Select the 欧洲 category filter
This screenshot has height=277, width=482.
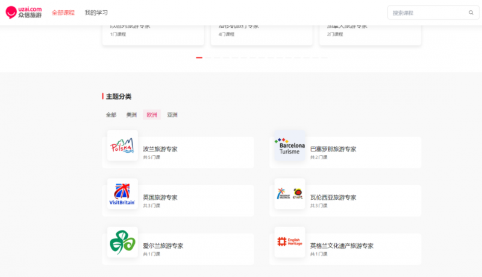click(x=152, y=115)
